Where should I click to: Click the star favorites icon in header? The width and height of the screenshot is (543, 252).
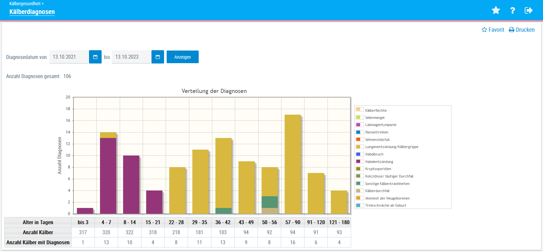tap(496, 10)
